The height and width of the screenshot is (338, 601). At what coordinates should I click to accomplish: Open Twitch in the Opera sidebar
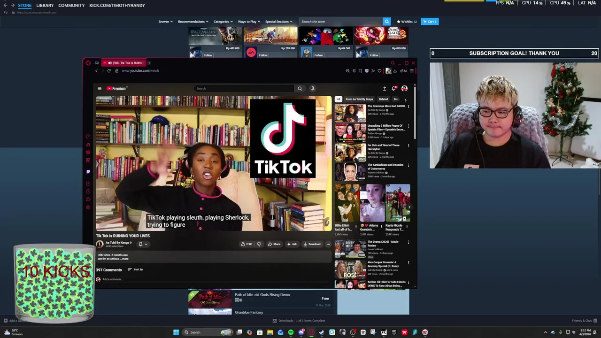[88, 172]
